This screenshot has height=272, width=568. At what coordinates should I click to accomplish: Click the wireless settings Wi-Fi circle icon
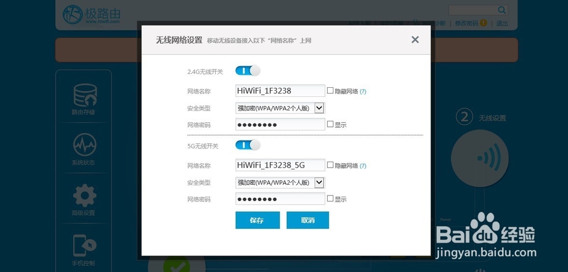pyautogui.click(x=479, y=159)
